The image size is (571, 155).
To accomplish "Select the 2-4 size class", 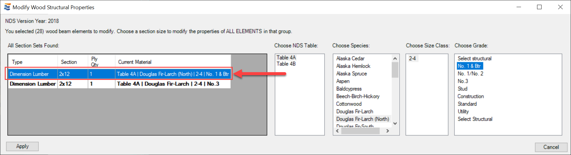I will 412,58.
